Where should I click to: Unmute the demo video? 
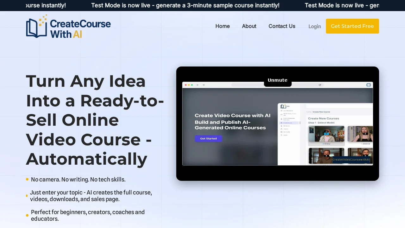pyautogui.click(x=277, y=80)
